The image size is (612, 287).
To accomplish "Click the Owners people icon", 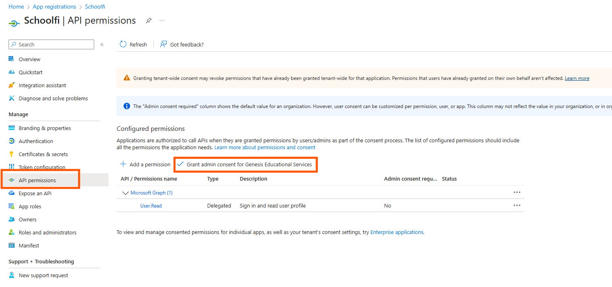I will (11, 219).
